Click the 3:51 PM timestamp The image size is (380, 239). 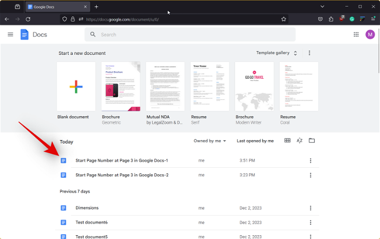pos(247,160)
